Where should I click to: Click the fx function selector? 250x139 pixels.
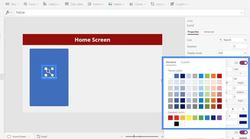tap(9, 12)
